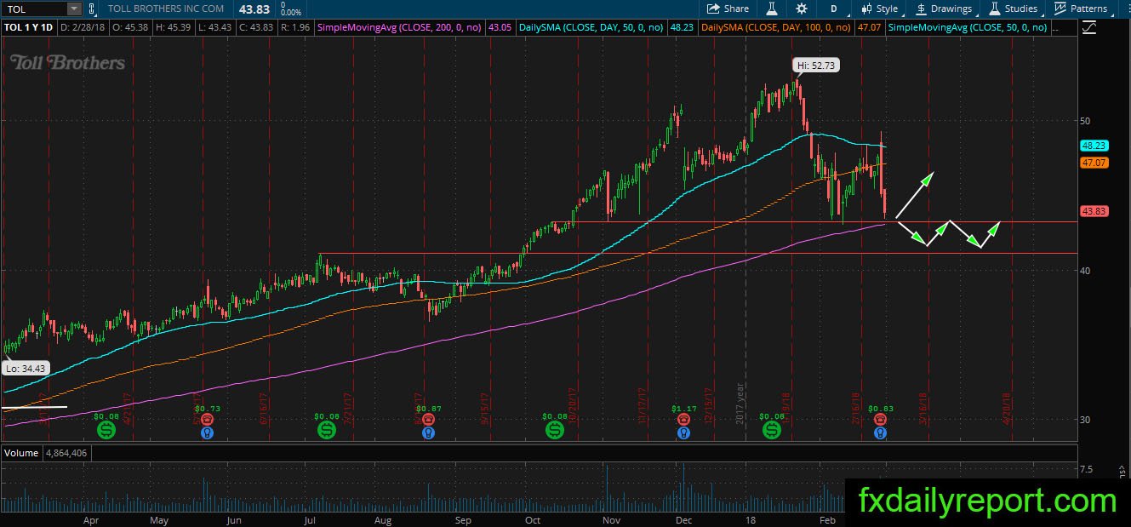Click the 47.07 price bubble on the axis
The height and width of the screenshot is (527, 1131).
1093,162
